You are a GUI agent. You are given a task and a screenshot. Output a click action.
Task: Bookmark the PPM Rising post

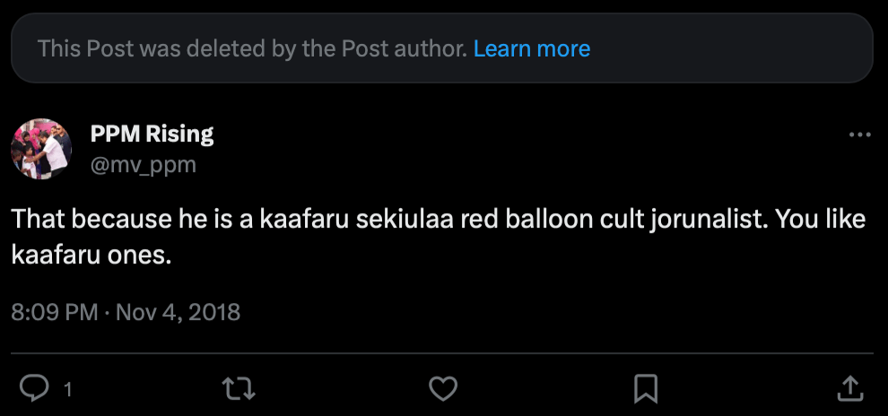[x=646, y=387]
